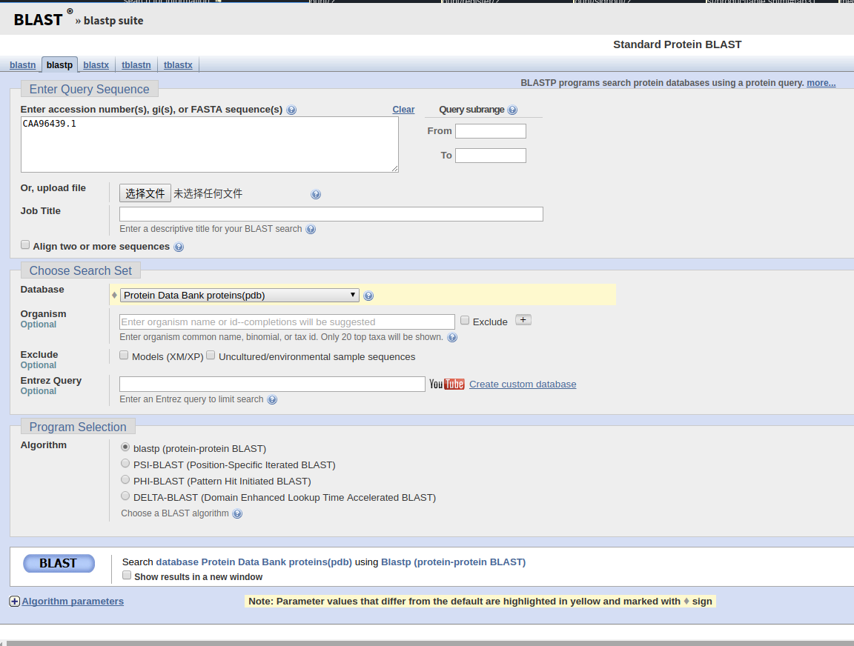This screenshot has width=854, height=646.
Task: Open the Database dropdown menu
Action: (239, 295)
